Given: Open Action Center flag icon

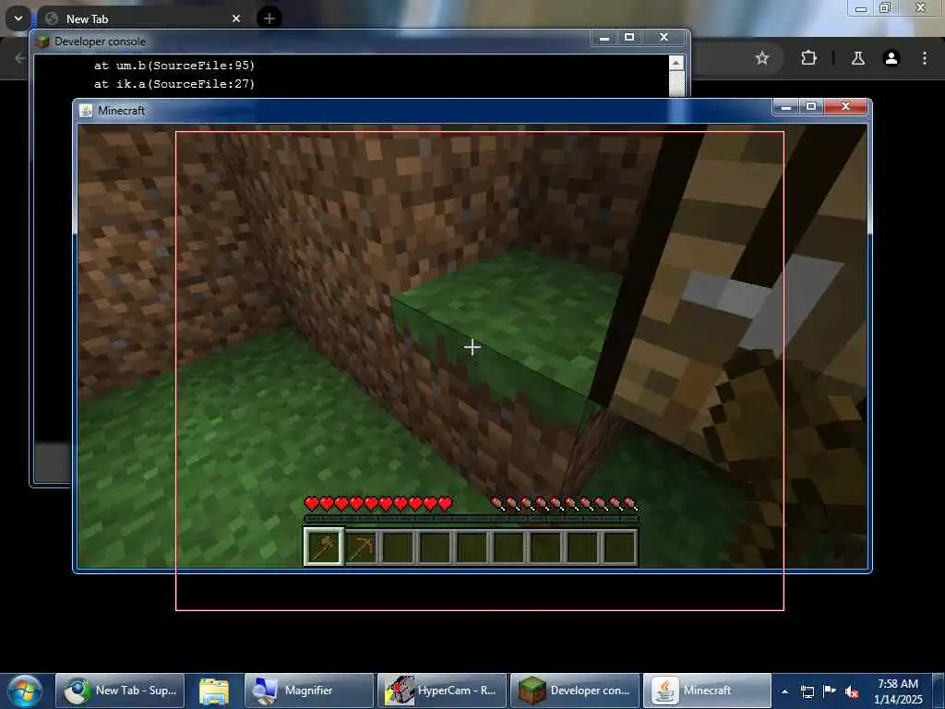Looking at the screenshot, I should 830,691.
